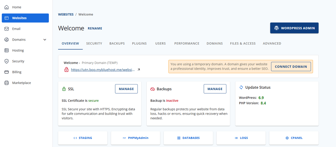
Task: Click the red crossed-cloud Backups icon
Action: pyautogui.click(x=153, y=89)
